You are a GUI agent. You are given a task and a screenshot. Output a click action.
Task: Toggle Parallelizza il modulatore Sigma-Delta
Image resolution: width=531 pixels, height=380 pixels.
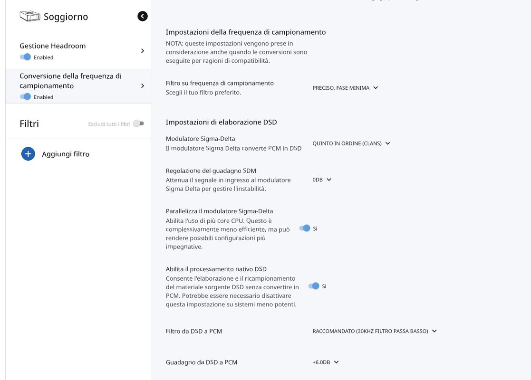click(x=305, y=228)
